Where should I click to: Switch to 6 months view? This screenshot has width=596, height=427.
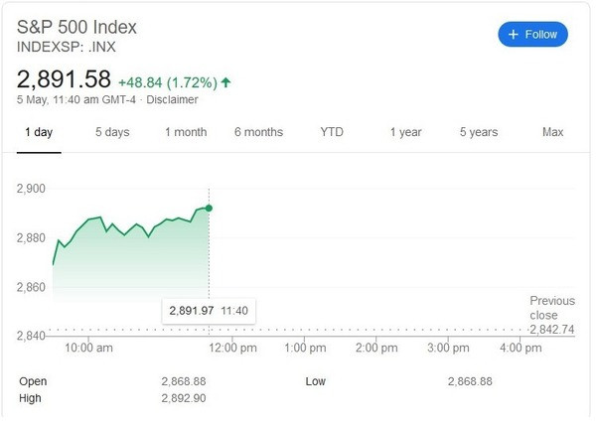(258, 132)
